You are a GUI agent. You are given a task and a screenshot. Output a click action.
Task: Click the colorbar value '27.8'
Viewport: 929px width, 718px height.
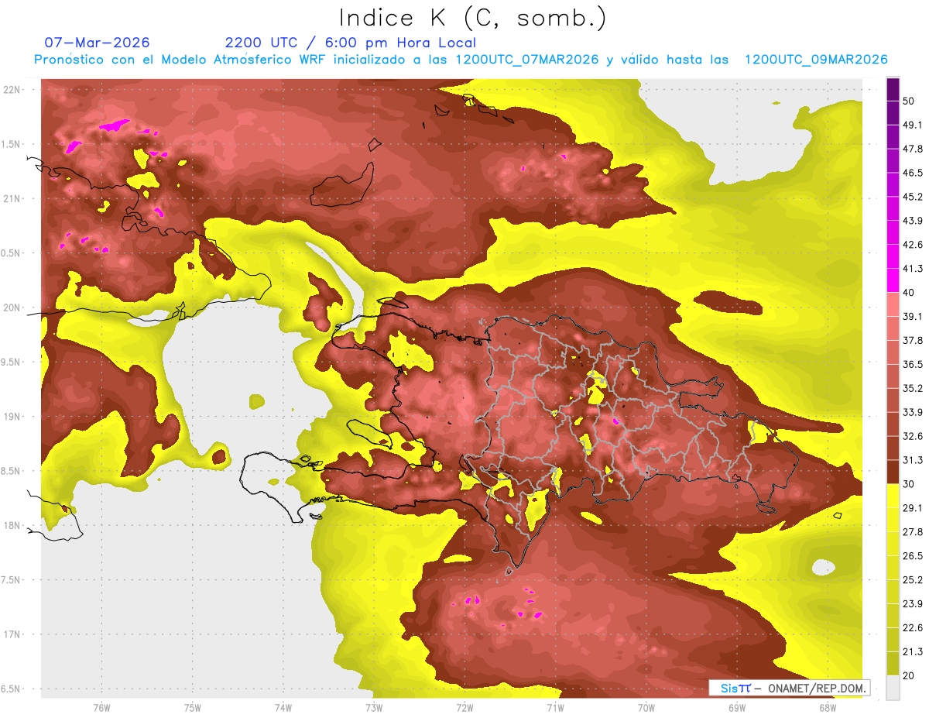(x=913, y=531)
